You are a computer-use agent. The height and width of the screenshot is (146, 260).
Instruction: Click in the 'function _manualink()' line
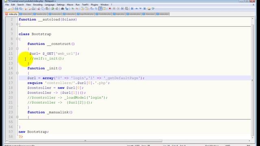(x=50, y=112)
